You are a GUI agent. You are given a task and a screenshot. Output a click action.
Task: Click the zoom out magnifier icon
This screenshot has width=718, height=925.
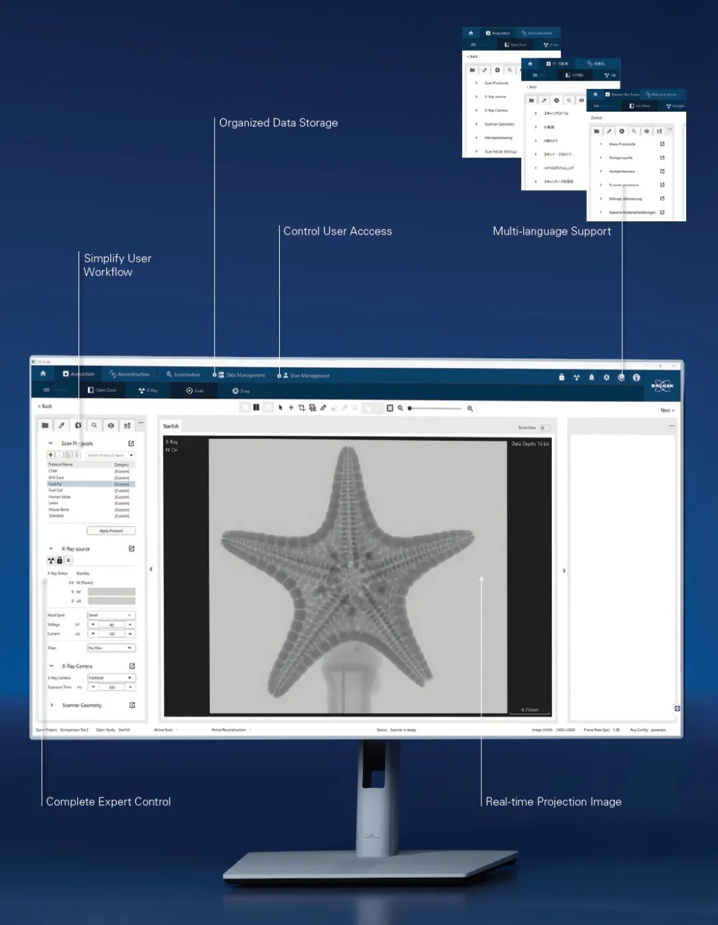(400, 408)
